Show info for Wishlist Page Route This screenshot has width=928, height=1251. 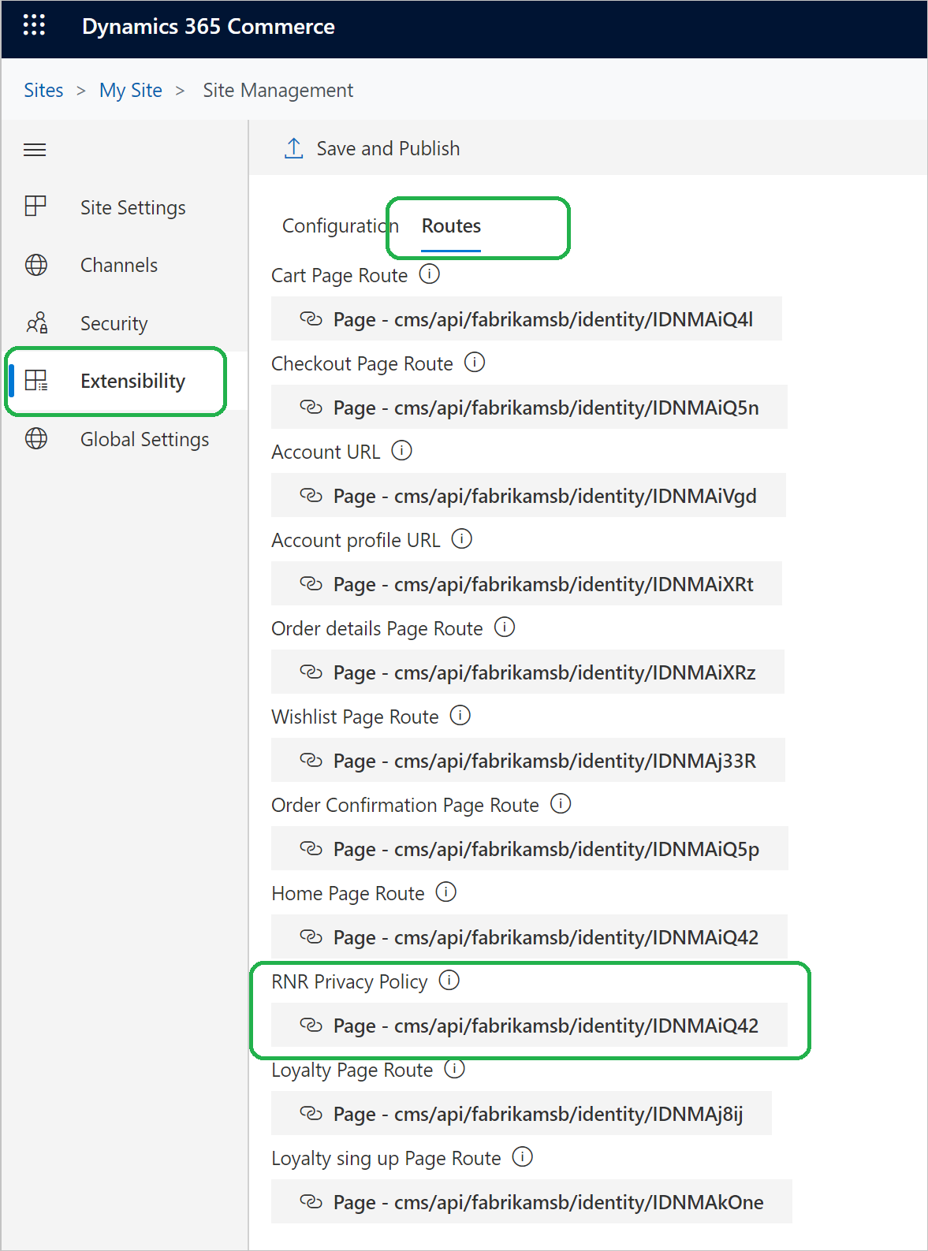point(460,716)
